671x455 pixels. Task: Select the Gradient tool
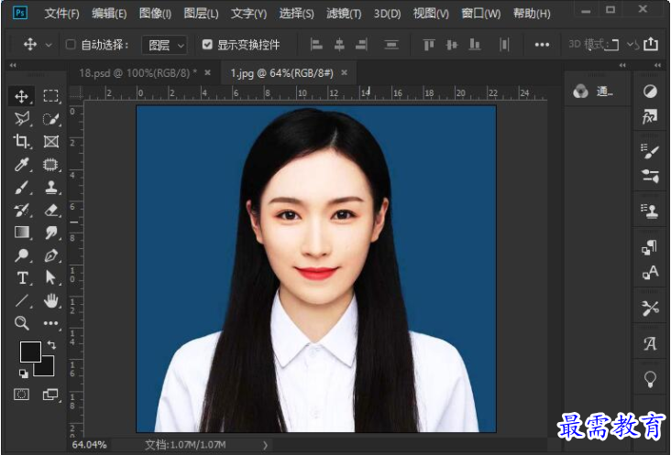22,233
